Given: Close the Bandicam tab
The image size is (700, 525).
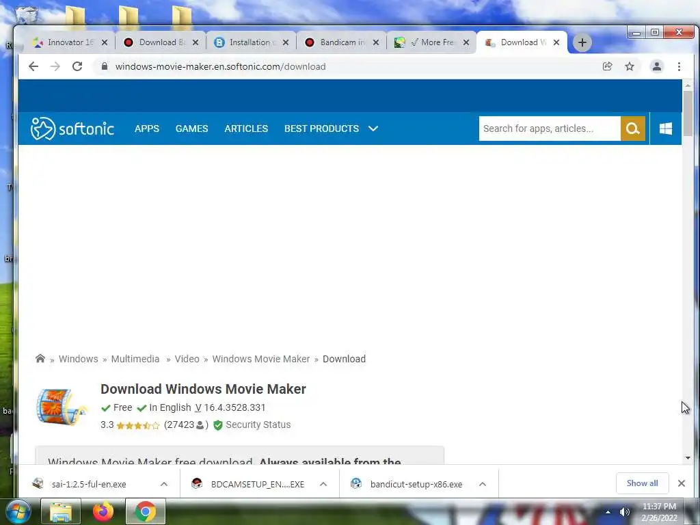Looking at the screenshot, I should pos(376,42).
